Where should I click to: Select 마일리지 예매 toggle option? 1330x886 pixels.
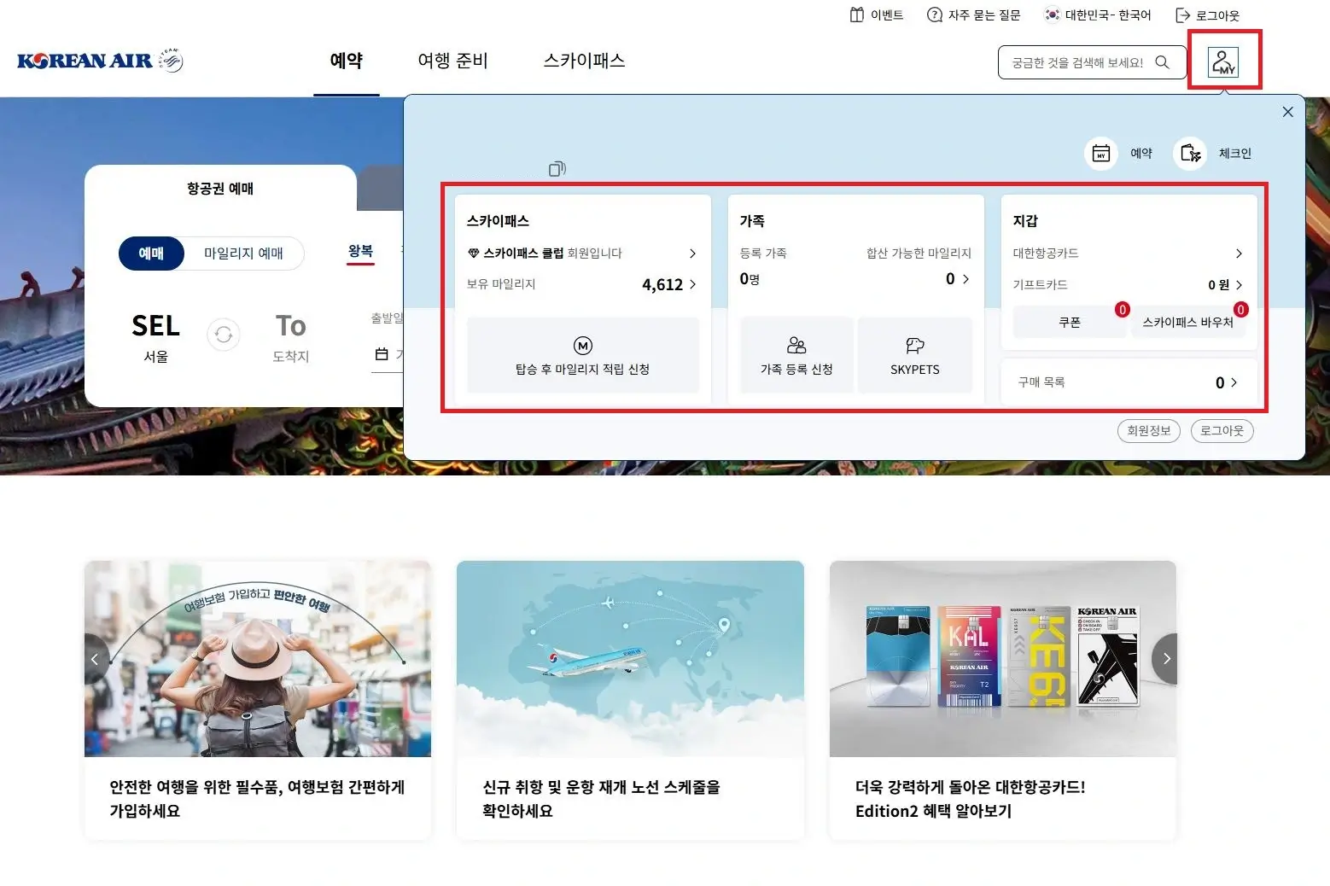pos(243,254)
